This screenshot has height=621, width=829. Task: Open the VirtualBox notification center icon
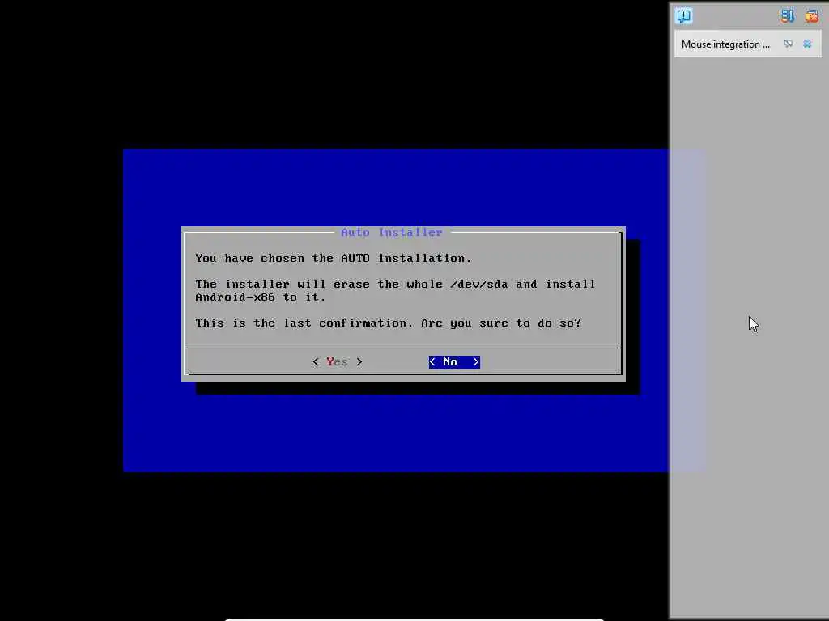[x=683, y=16]
